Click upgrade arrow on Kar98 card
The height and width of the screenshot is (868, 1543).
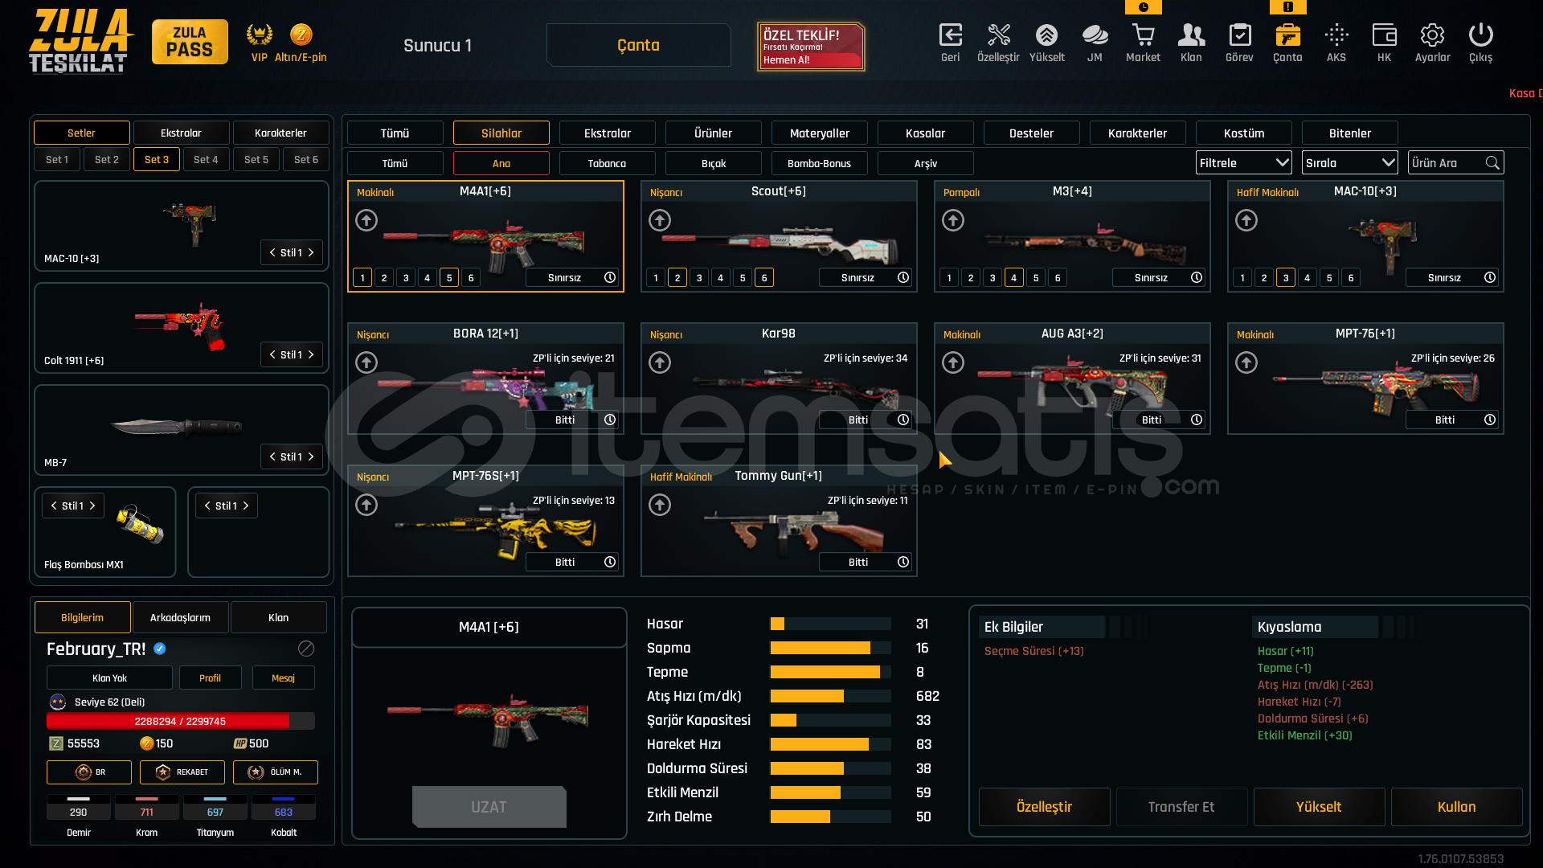tap(660, 362)
